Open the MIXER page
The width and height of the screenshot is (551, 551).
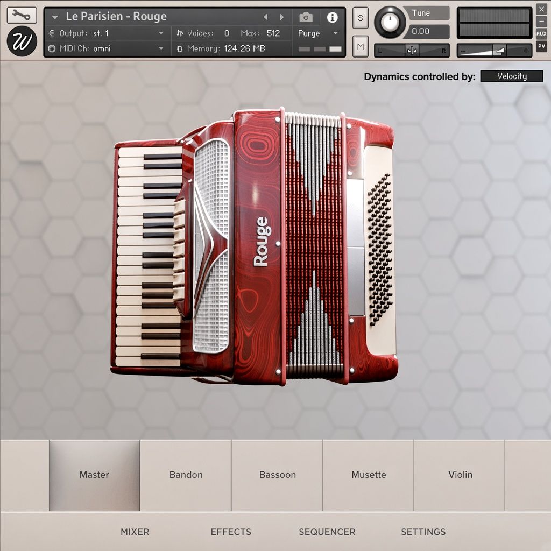[x=135, y=532]
